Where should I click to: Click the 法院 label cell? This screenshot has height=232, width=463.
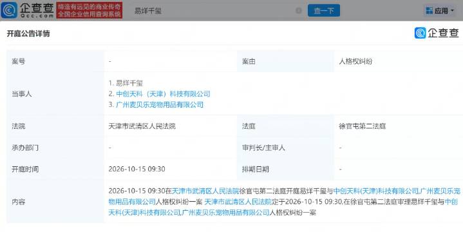tap(55, 126)
